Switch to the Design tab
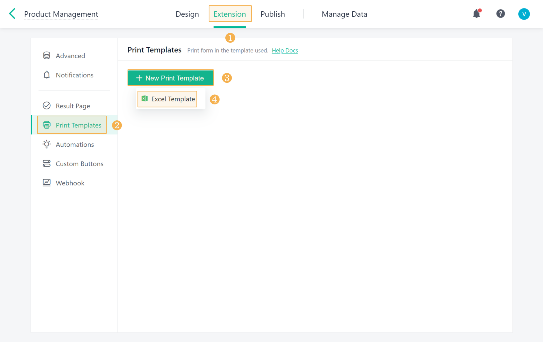 click(187, 14)
